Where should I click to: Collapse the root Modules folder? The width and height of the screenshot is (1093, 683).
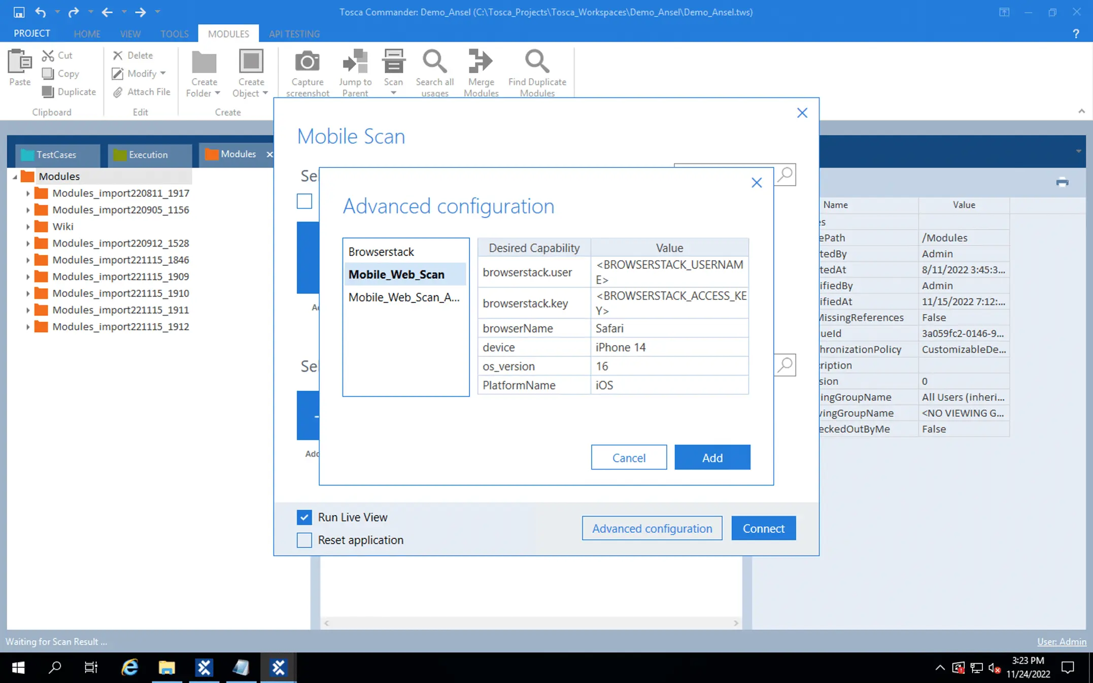tap(15, 177)
